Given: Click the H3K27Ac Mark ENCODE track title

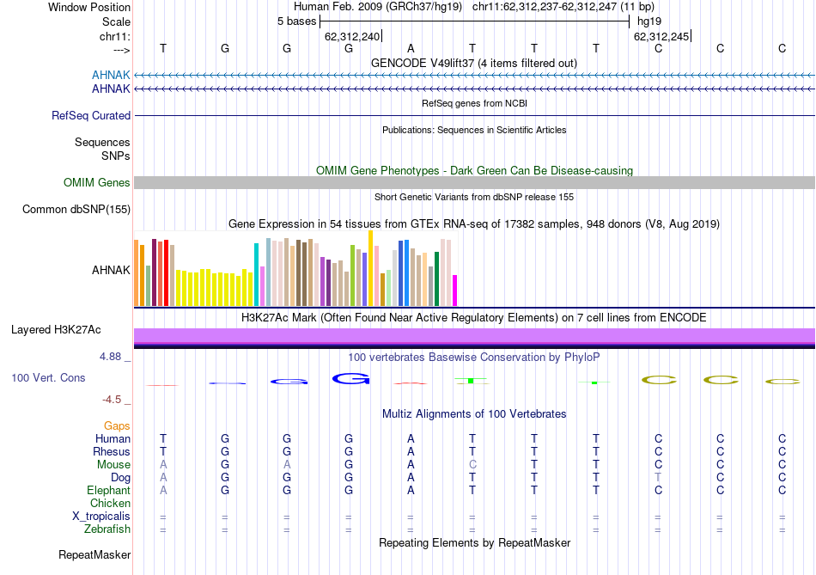Looking at the screenshot, I should 474,318.
